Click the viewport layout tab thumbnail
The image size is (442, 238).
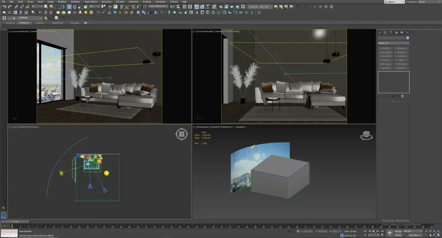coord(3,214)
